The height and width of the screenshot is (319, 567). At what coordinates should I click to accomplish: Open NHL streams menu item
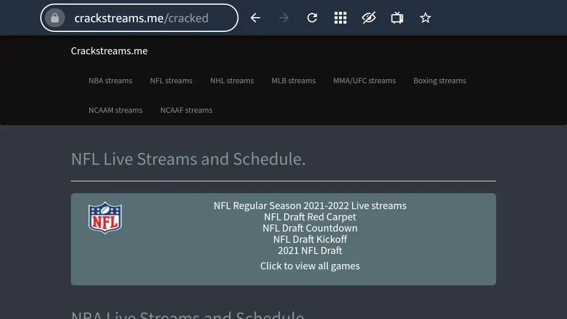click(x=232, y=81)
